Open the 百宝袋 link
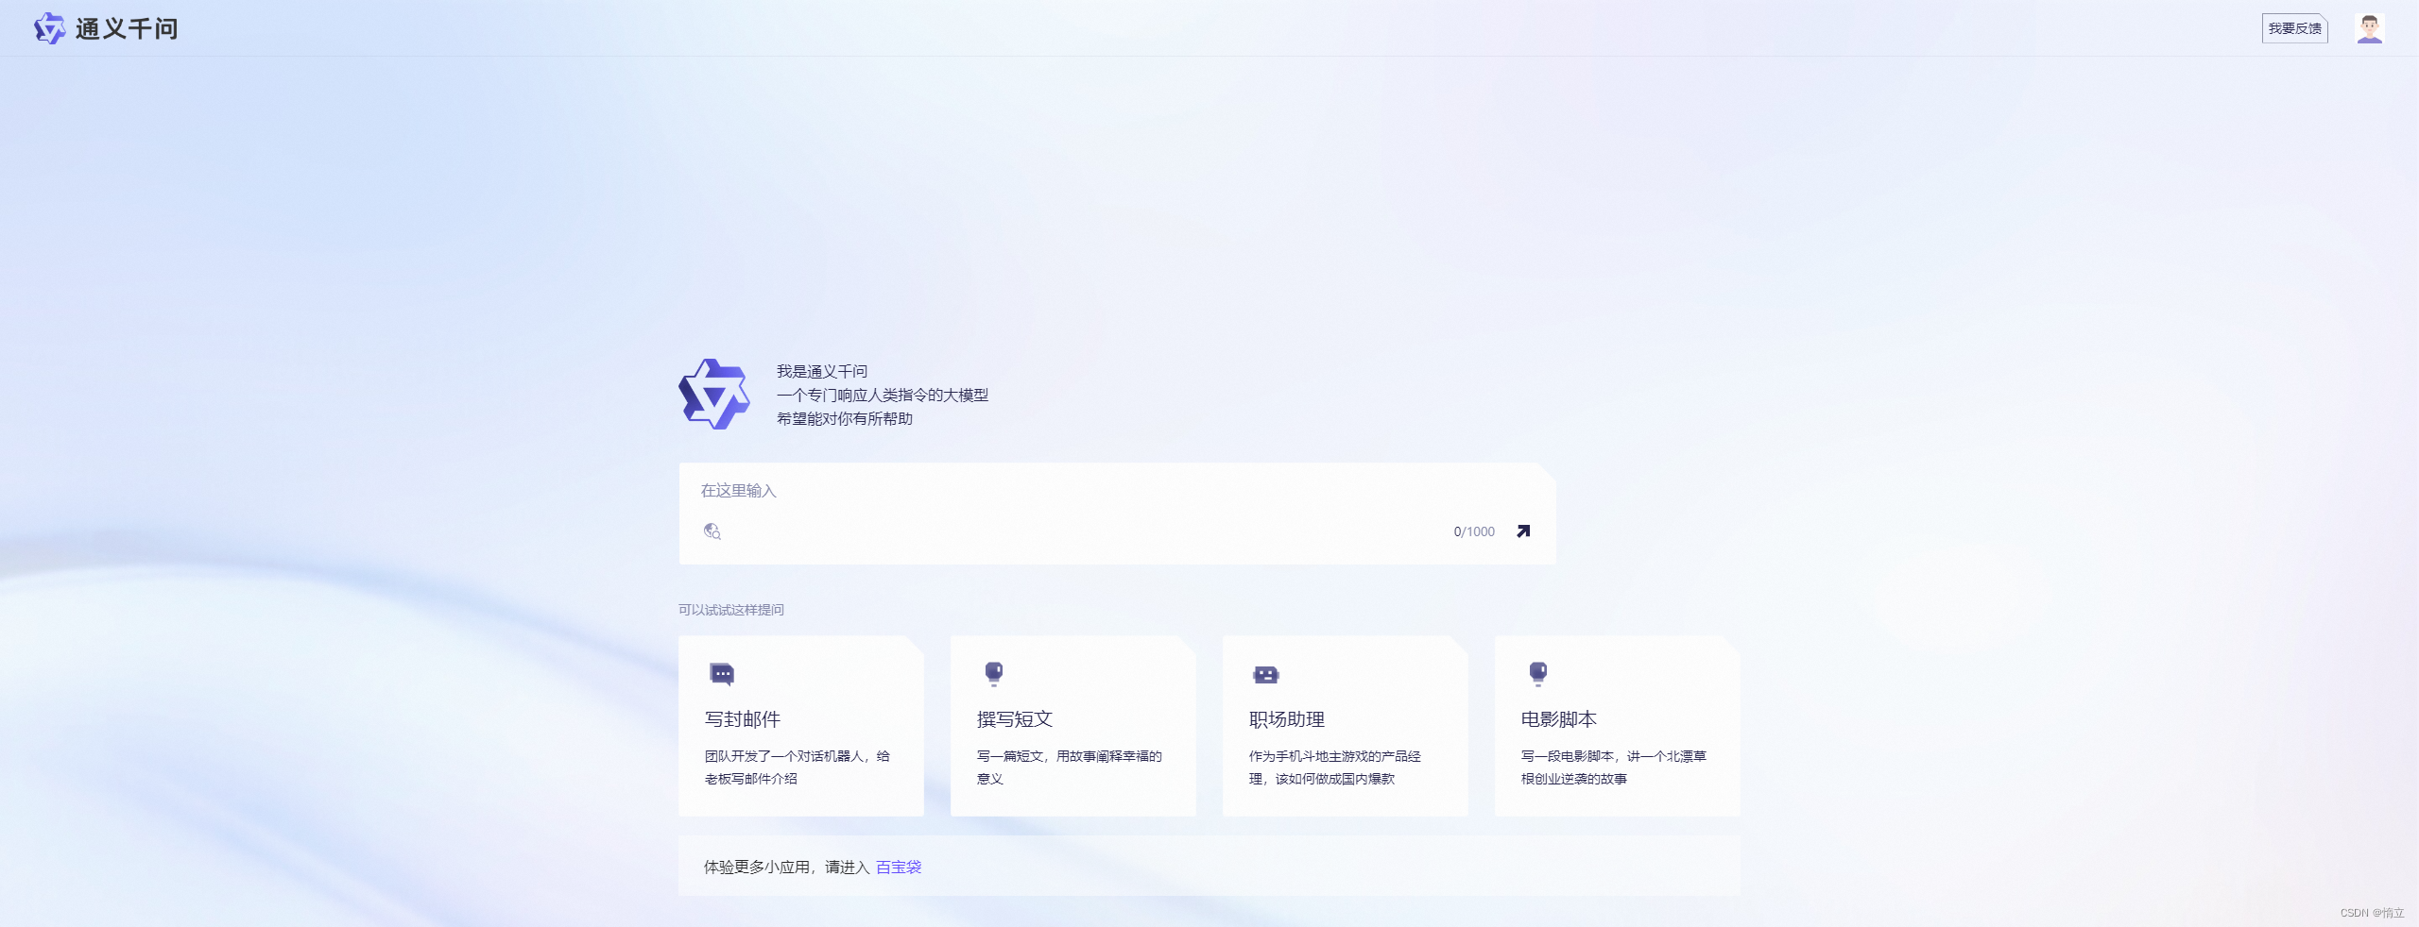Screen dimensions: 2419x927 click(899, 867)
